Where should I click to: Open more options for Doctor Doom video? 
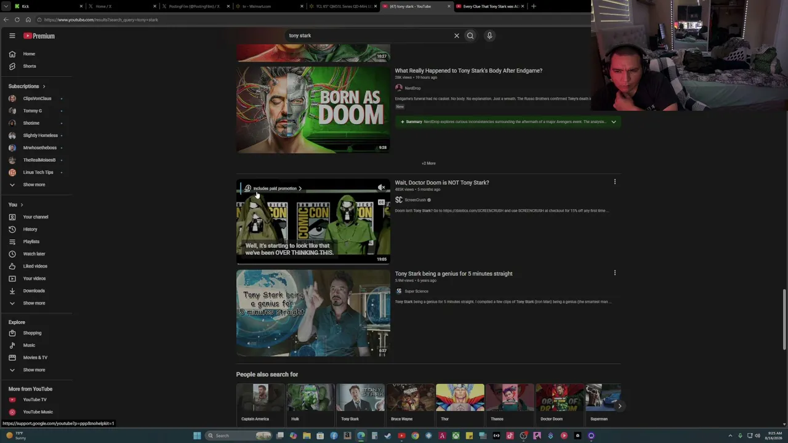point(614,182)
